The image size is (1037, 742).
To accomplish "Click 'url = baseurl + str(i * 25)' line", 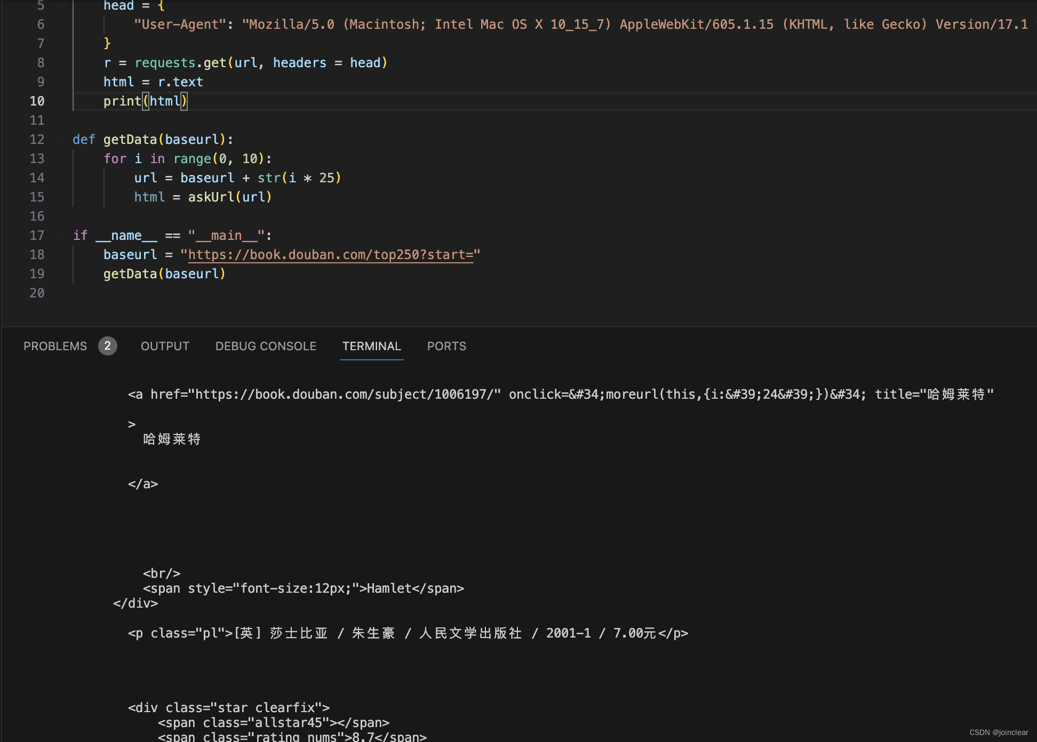I will (237, 178).
